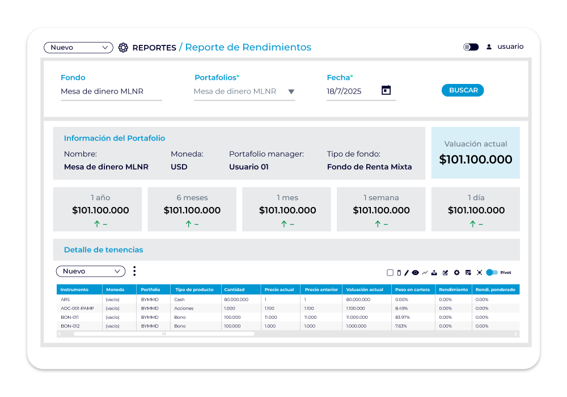The width and height of the screenshot is (567, 397).
Task: Sort by the Instrumento column header
Action: coord(75,289)
